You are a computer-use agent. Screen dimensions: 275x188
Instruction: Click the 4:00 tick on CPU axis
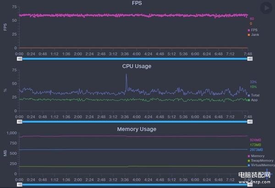[137, 117]
